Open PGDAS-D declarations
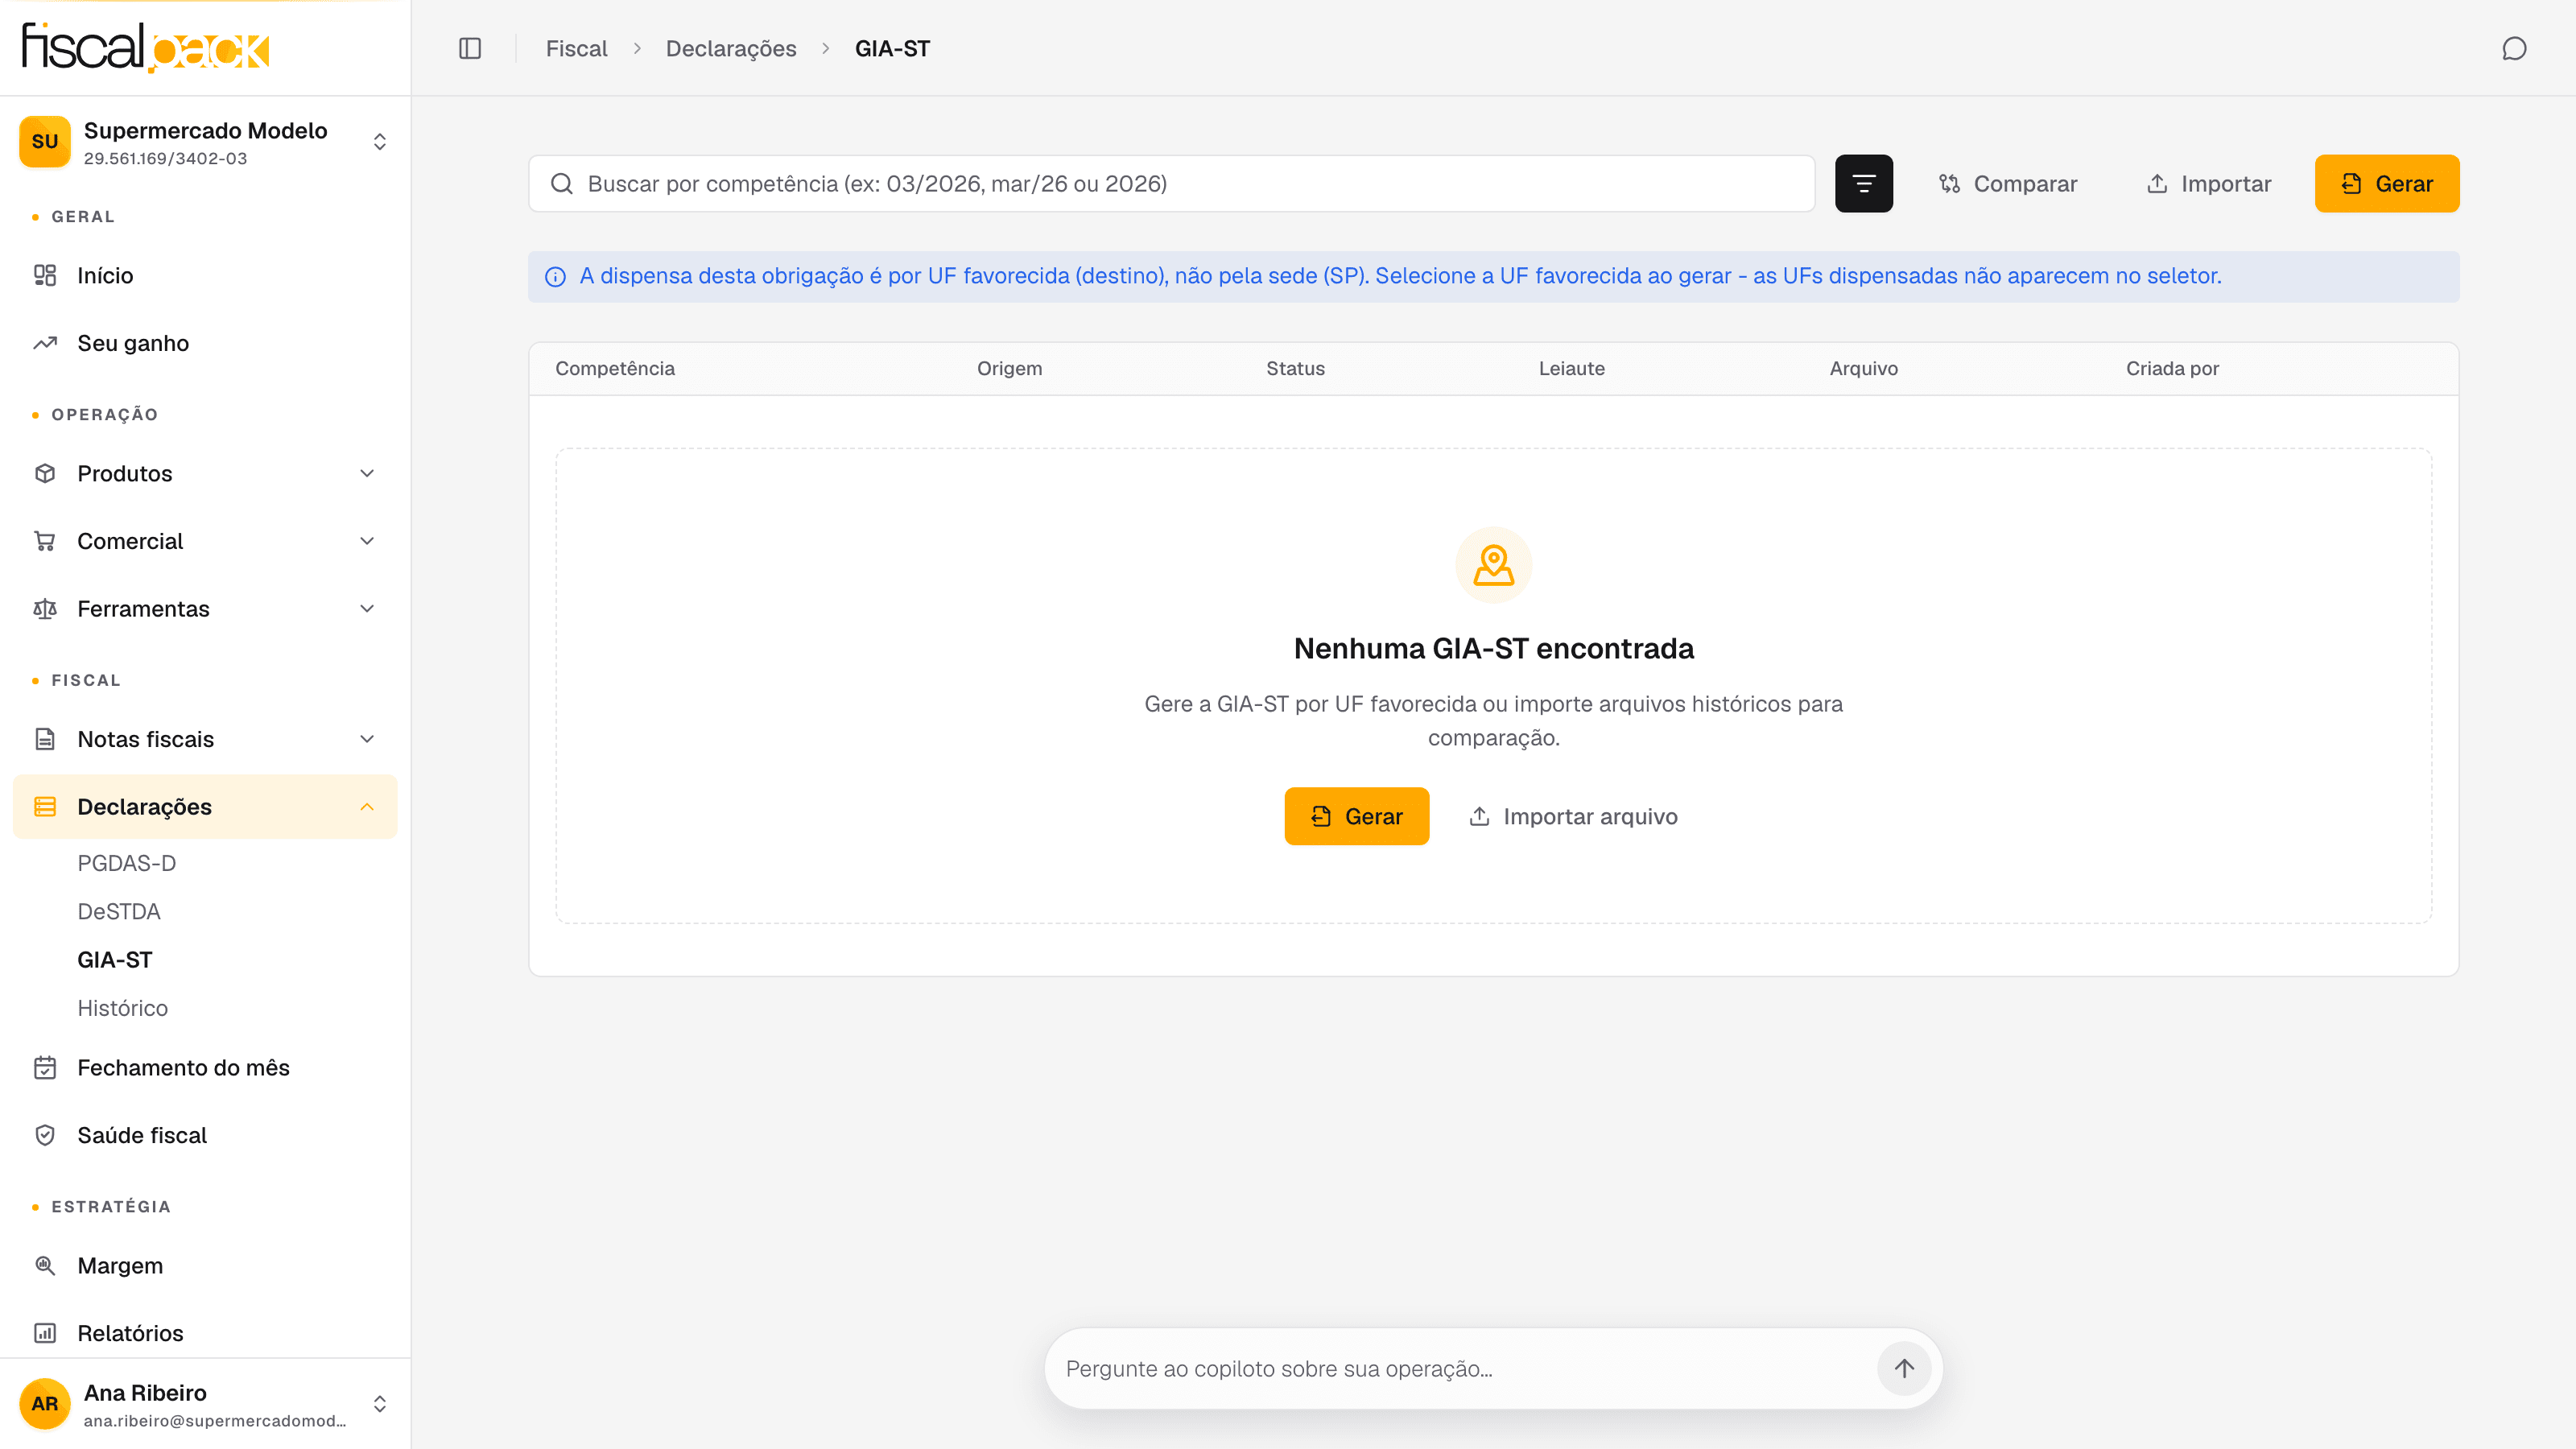Viewport: 2576px width, 1449px height. click(x=127, y=863)
